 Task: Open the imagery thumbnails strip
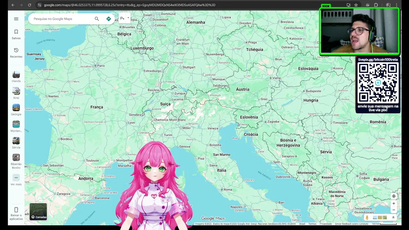pos(380,218)
